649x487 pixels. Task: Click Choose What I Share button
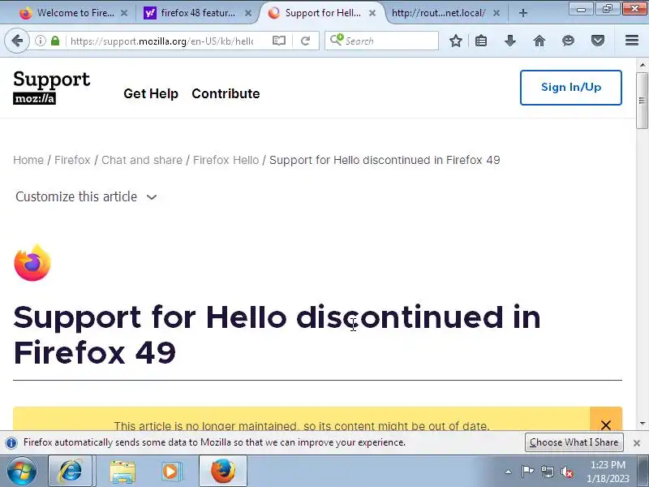[x=574, y=442]
